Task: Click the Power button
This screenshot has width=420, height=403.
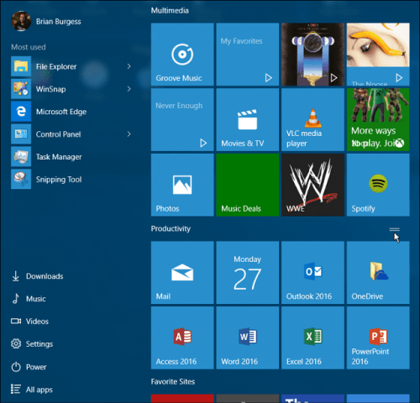Action: (x=29, y=367)
